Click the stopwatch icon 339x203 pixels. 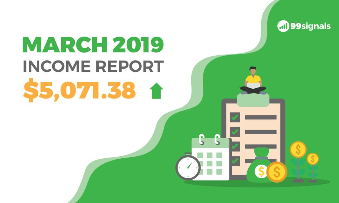click(188, 167)
